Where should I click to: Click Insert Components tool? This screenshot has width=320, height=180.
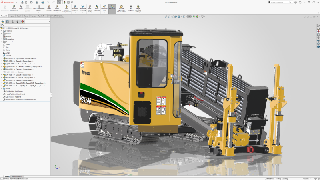pyautogui.click(x=14, y=8)
